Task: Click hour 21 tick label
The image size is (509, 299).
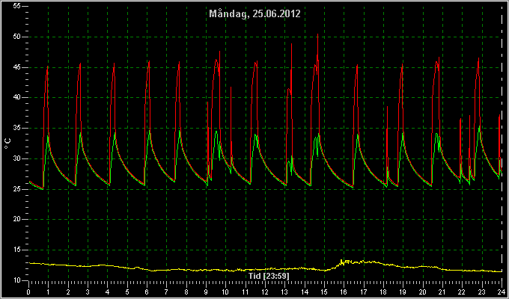Action: click(x=443, y=292)
